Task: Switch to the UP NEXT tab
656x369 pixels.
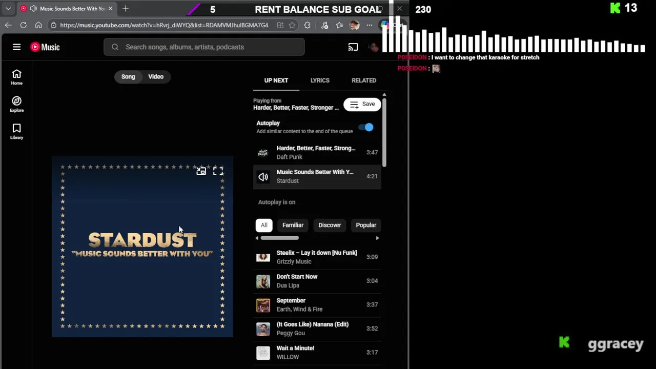Action: coord(276,80)
